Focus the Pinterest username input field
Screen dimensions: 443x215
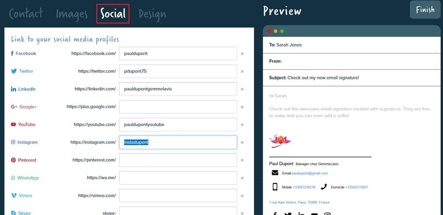pos(178,160)
